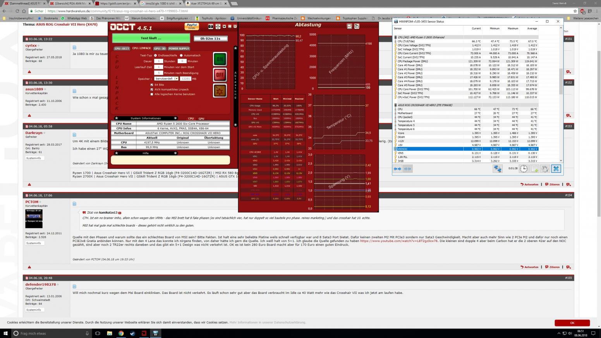The image size is (601, 338).
Task: Switch to CPU:OCCT tab
Action: click(122, 48)
